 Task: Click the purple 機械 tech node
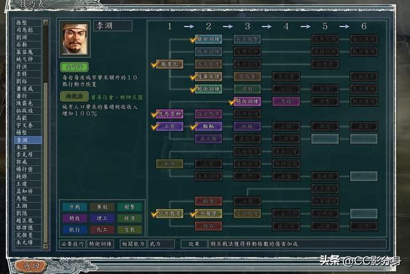[247, 126]
